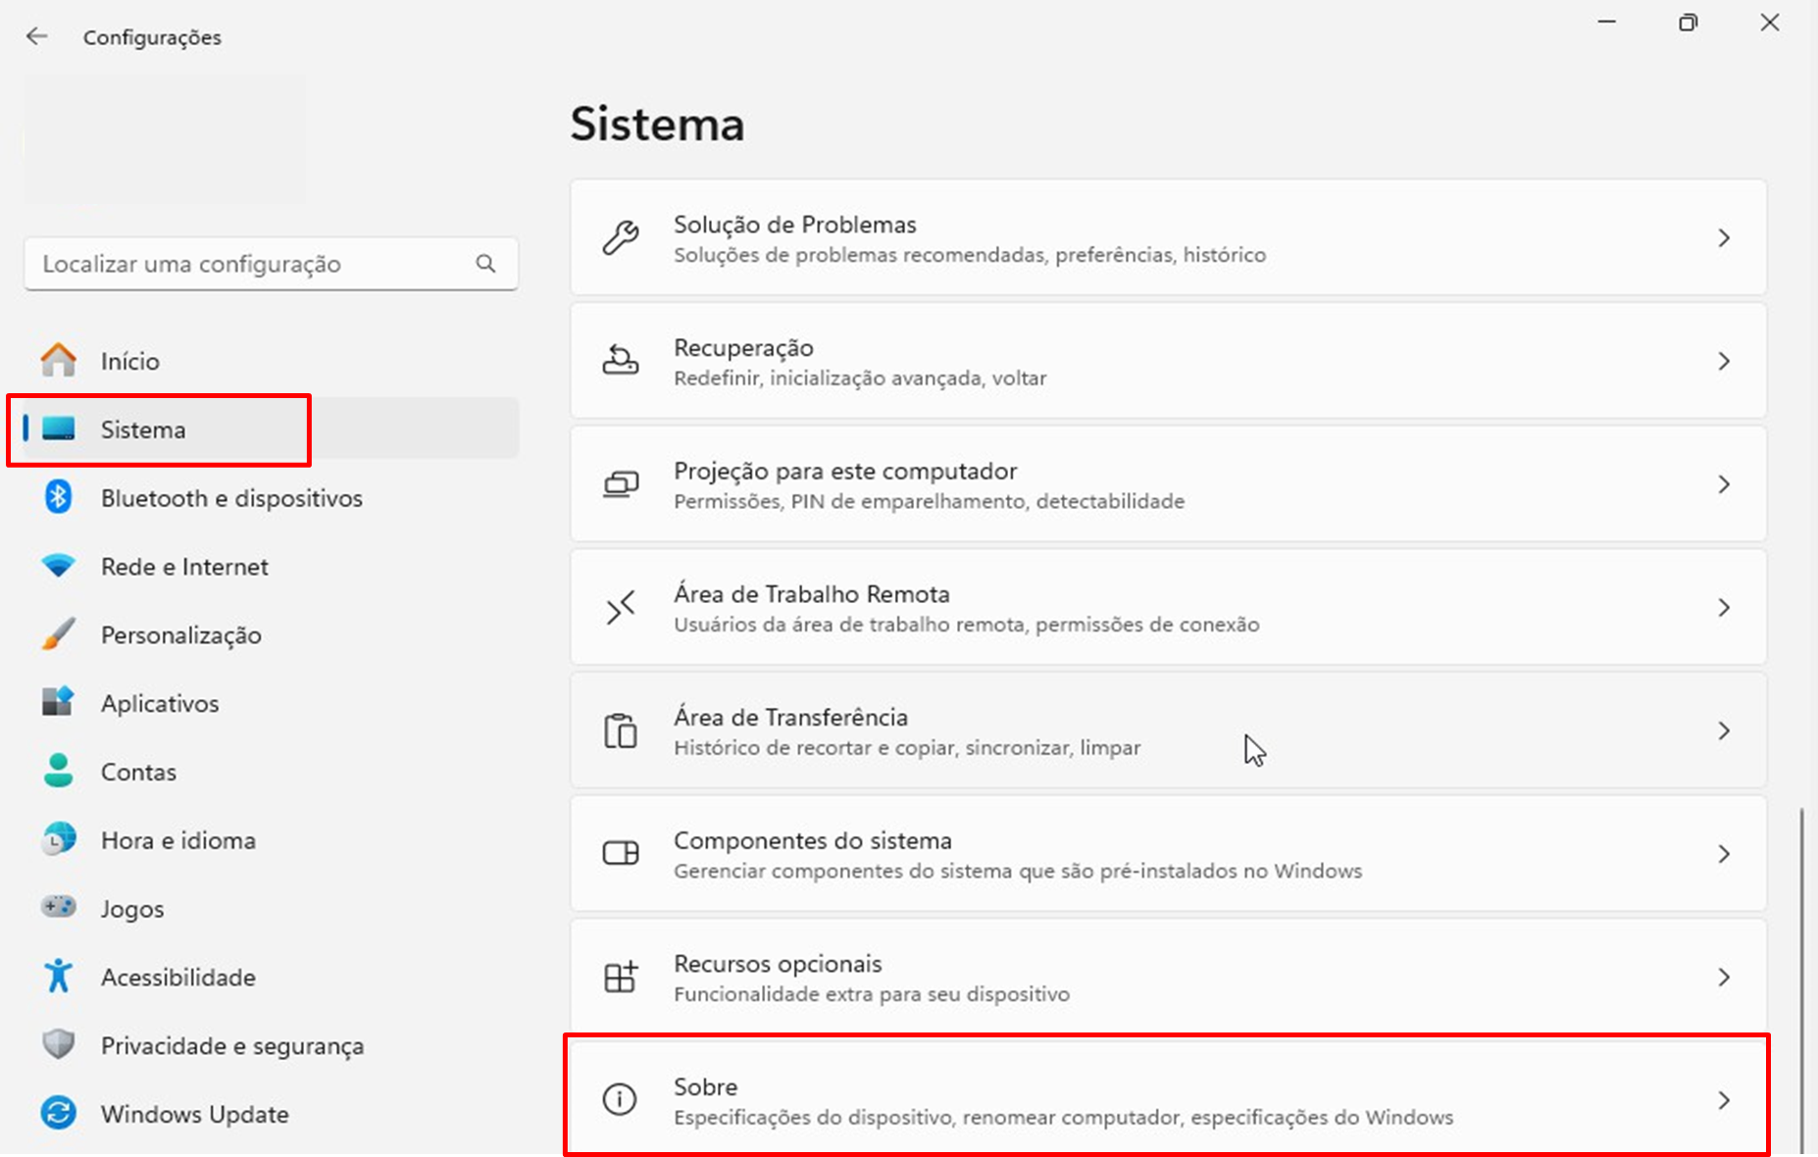This screenshot has height=1157, width=1818.
Task: Open Personalização settings
Action: (x=272, y=634)
